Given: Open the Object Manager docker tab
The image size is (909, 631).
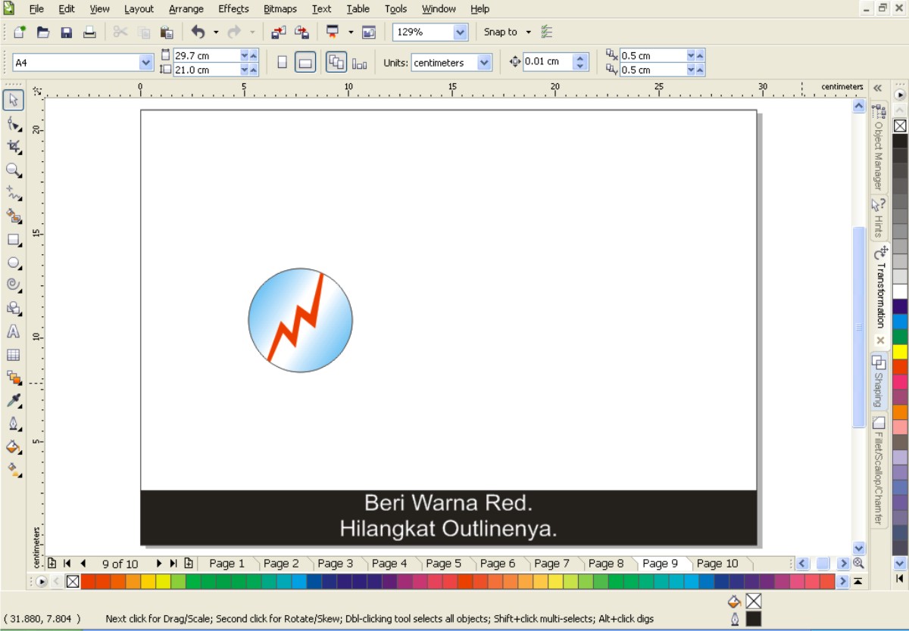Looking at the screenshot, I should 879,148.
